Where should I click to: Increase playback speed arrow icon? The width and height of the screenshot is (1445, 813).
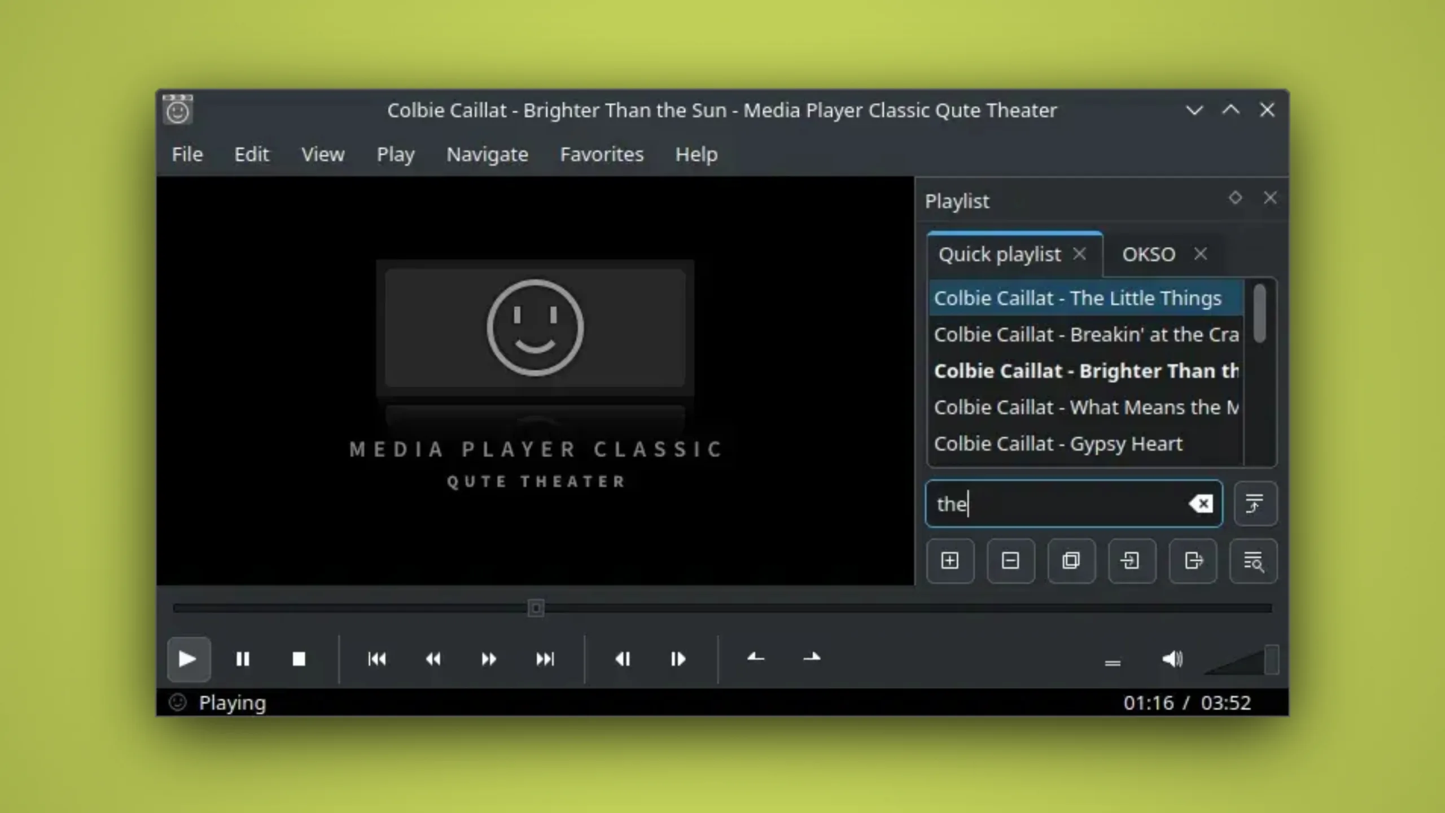[812, 658]
